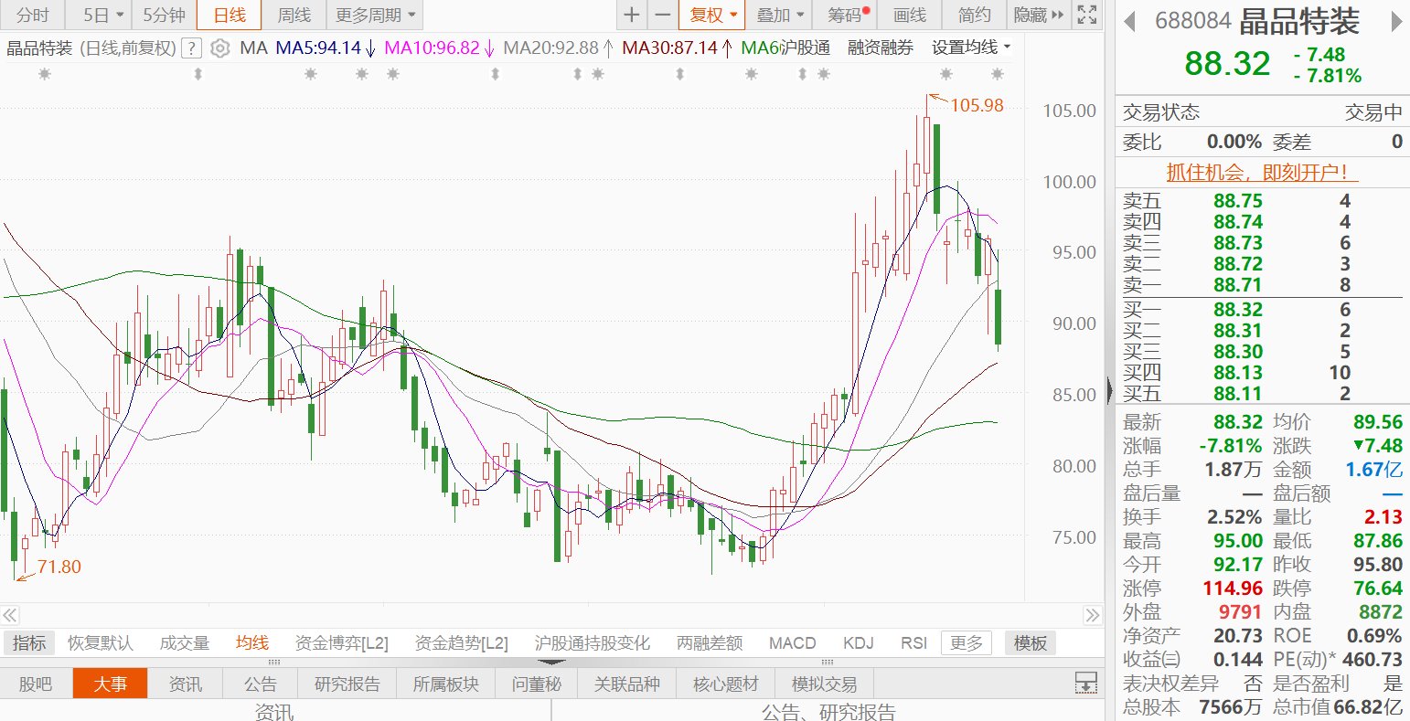Open the 问董秘 tab
The height and width of the screenshot is (721, 1410).
tap(536, 684)
